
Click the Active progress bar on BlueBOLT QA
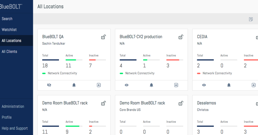pyautogui.click(x=74, y=60)
